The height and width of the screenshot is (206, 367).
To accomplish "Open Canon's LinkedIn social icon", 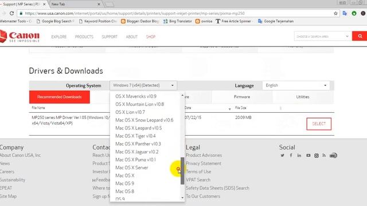I will [299, 155].
